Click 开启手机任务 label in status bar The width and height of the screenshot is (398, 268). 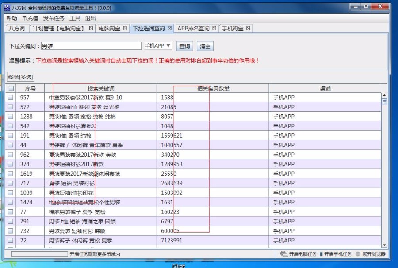(x=338, y=254)
